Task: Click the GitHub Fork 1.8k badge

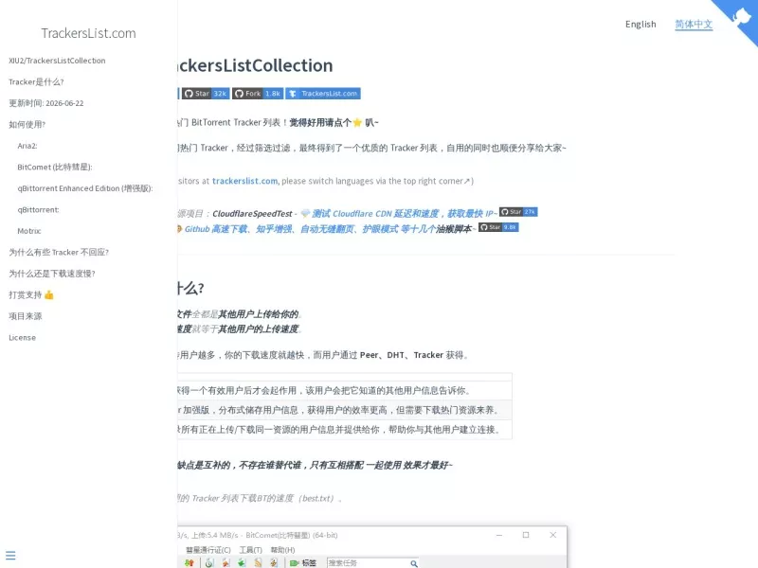Action: [x=258, y=93]
